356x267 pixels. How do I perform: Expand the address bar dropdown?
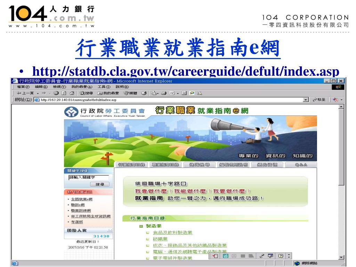tap(306, 100)
